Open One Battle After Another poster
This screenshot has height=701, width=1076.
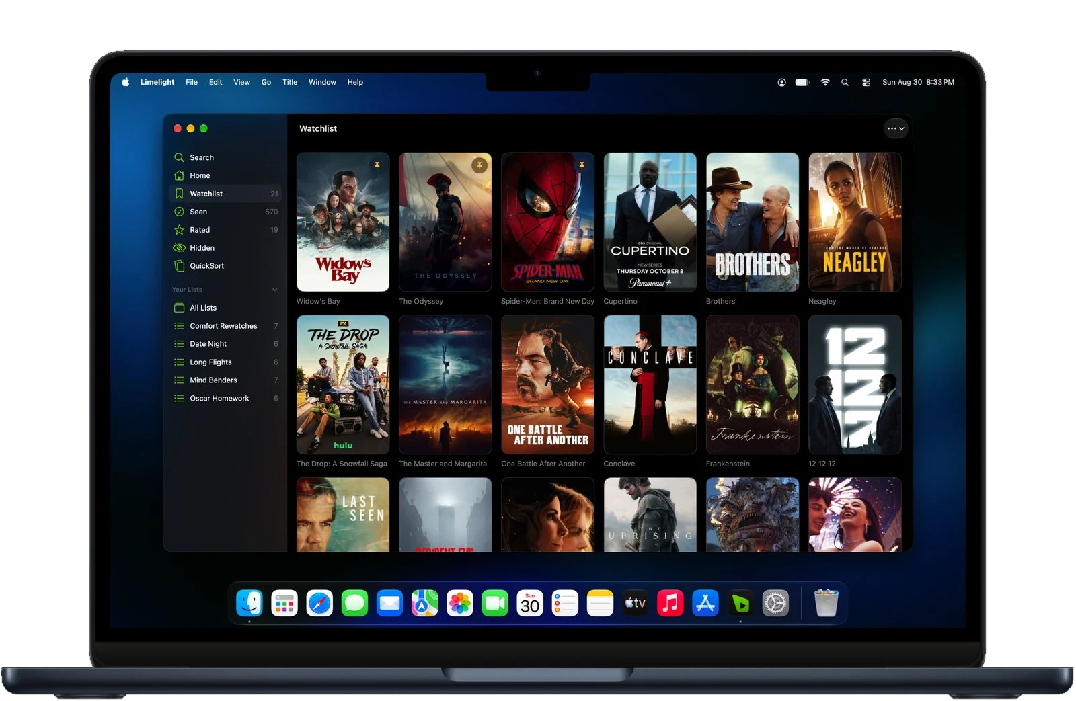pos(547,384)
